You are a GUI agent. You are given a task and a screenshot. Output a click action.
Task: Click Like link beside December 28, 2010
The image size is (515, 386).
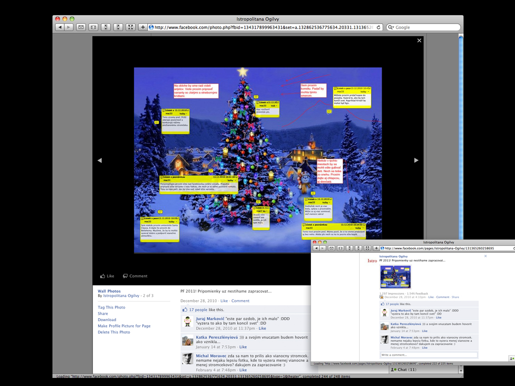[224, 301]
